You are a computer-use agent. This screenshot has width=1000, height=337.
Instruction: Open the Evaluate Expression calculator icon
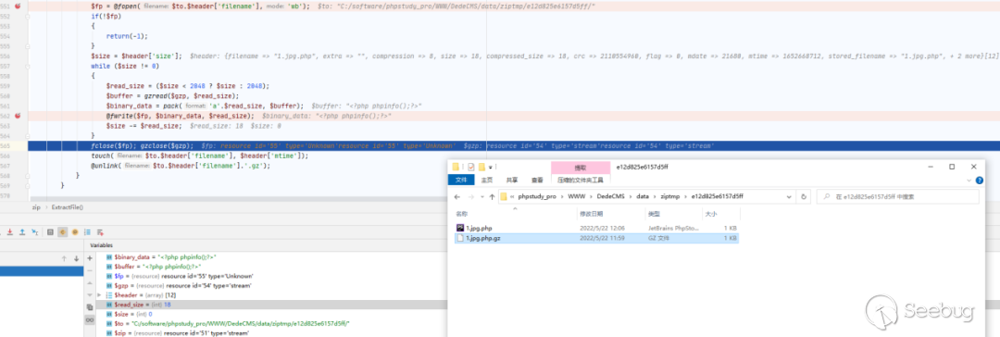coord(50,231)
